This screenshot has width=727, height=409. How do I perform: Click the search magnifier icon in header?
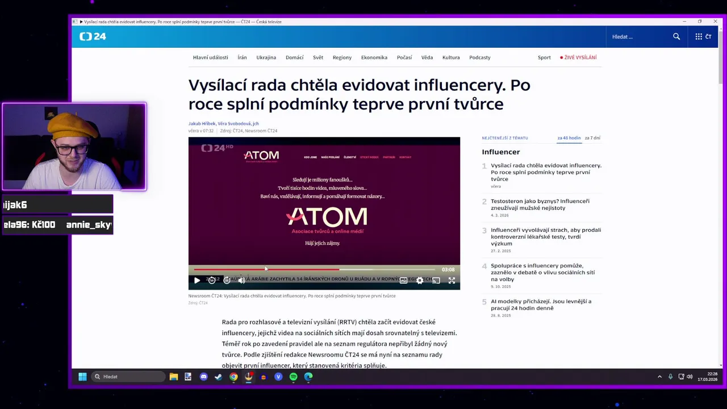(676, 36)
